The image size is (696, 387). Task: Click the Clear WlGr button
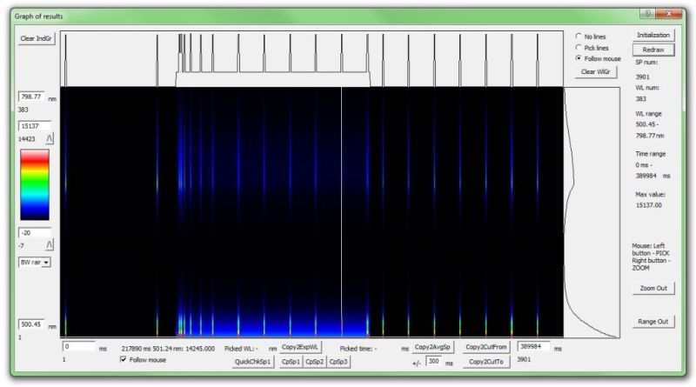click(596, 71)
